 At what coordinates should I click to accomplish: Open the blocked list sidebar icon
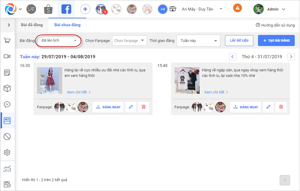tap(7, 137)
